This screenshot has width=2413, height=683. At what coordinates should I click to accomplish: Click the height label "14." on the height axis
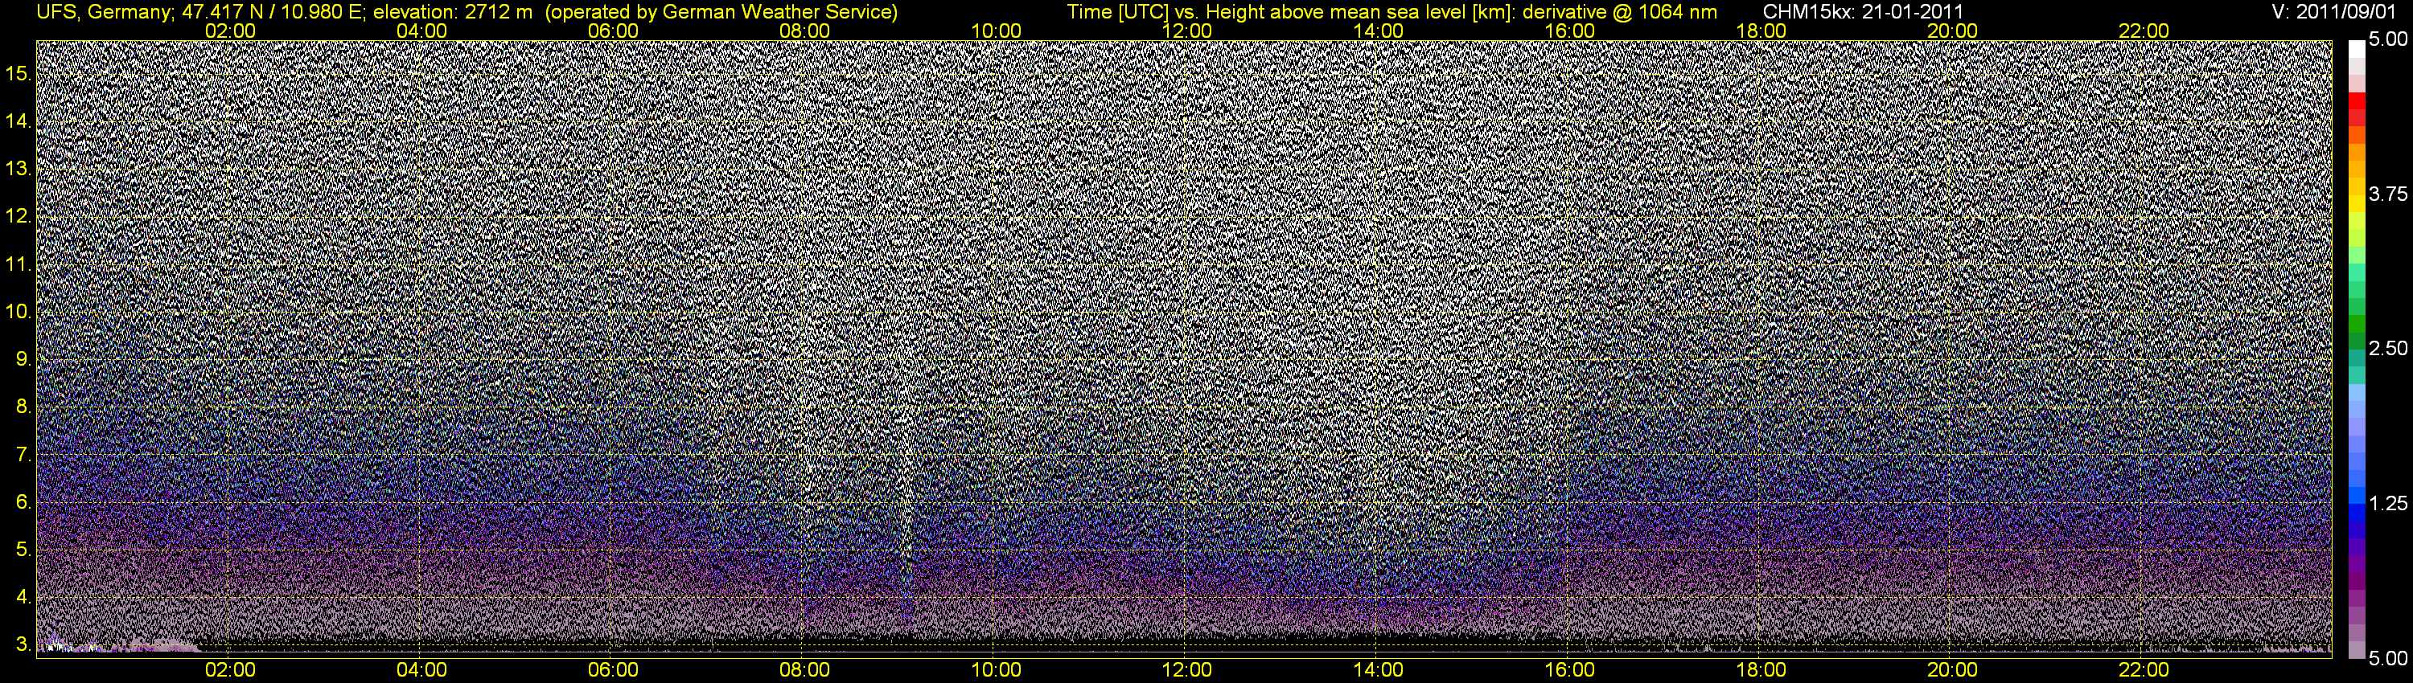(19, 121)
